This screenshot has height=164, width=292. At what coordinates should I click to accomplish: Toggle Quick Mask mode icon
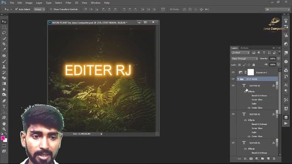tap(4, 146)
